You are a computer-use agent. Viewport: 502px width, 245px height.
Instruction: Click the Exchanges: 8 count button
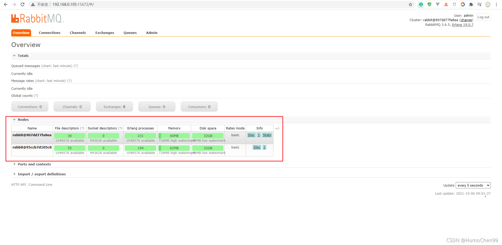[115, 107]
